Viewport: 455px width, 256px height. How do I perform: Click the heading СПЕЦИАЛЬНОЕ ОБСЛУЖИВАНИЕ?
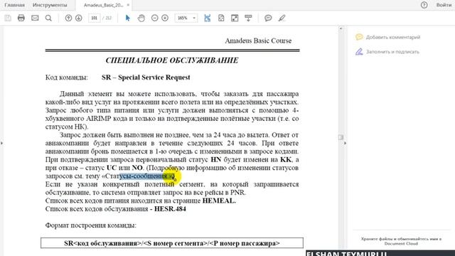pyautogui.click(x=172, y=60)
